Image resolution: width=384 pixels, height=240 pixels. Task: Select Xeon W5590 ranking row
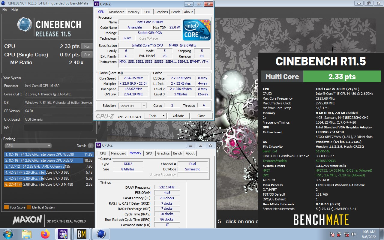click(49, 154)
